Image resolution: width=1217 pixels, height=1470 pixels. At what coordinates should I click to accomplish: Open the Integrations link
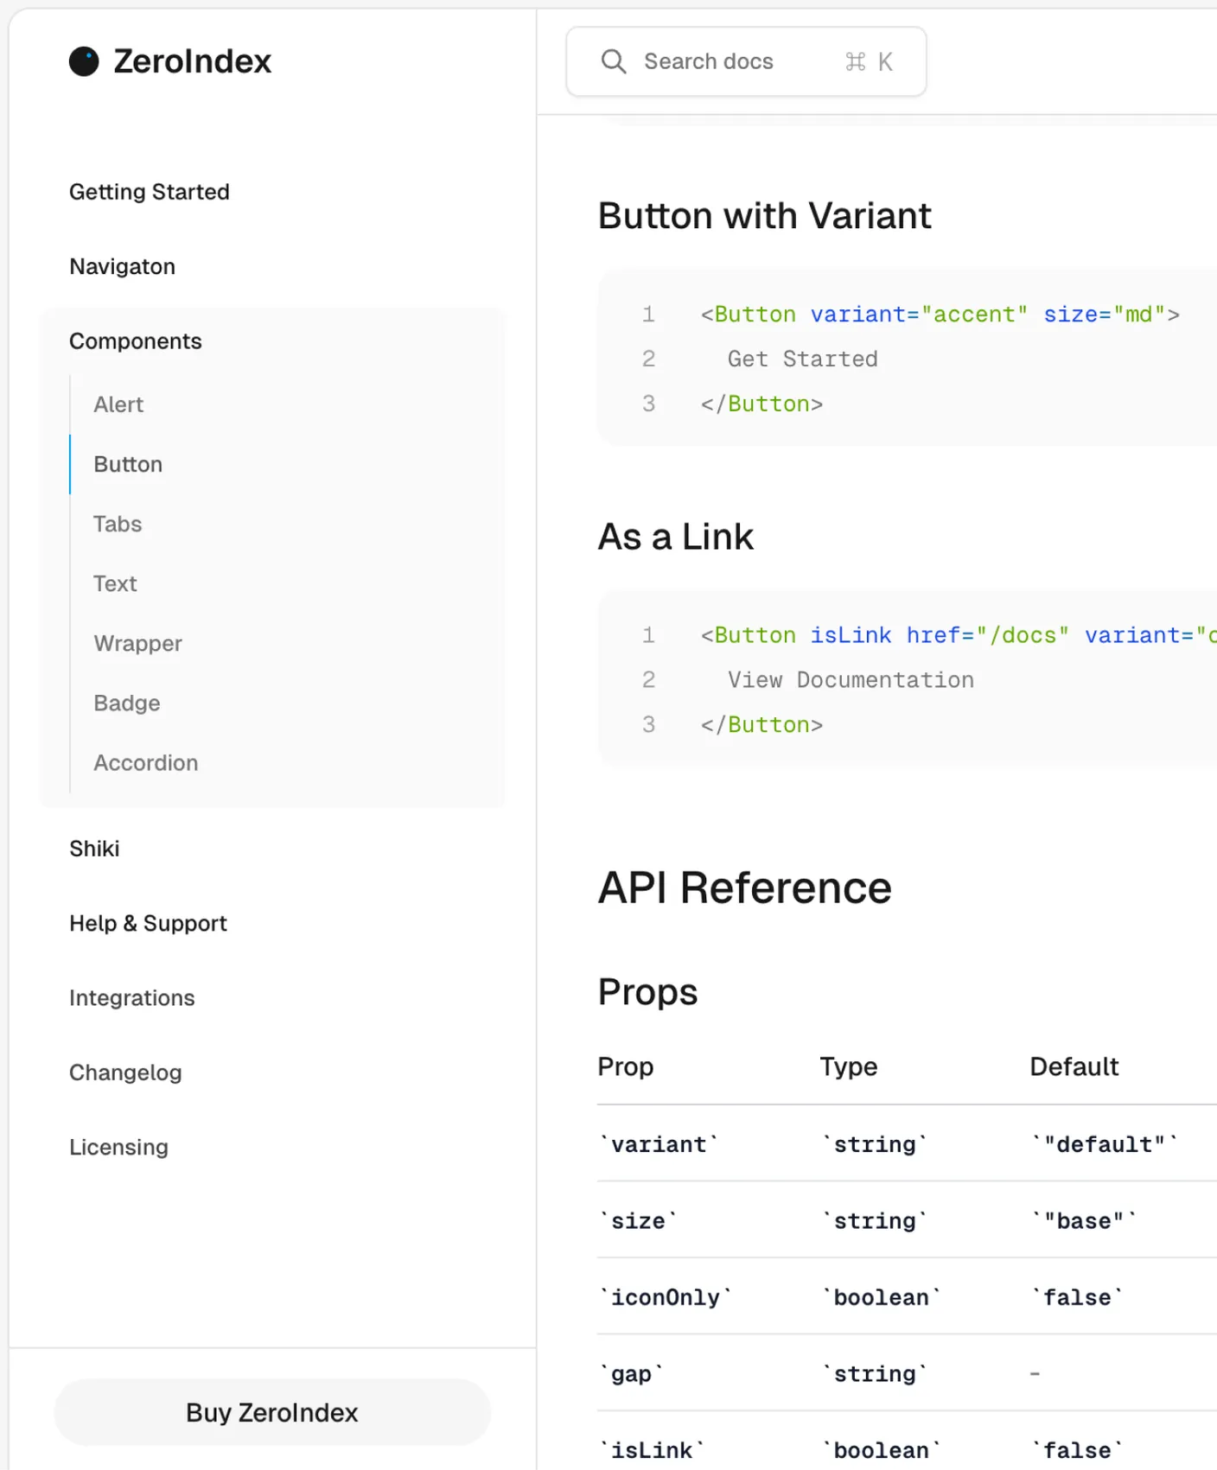coord(131,998)
